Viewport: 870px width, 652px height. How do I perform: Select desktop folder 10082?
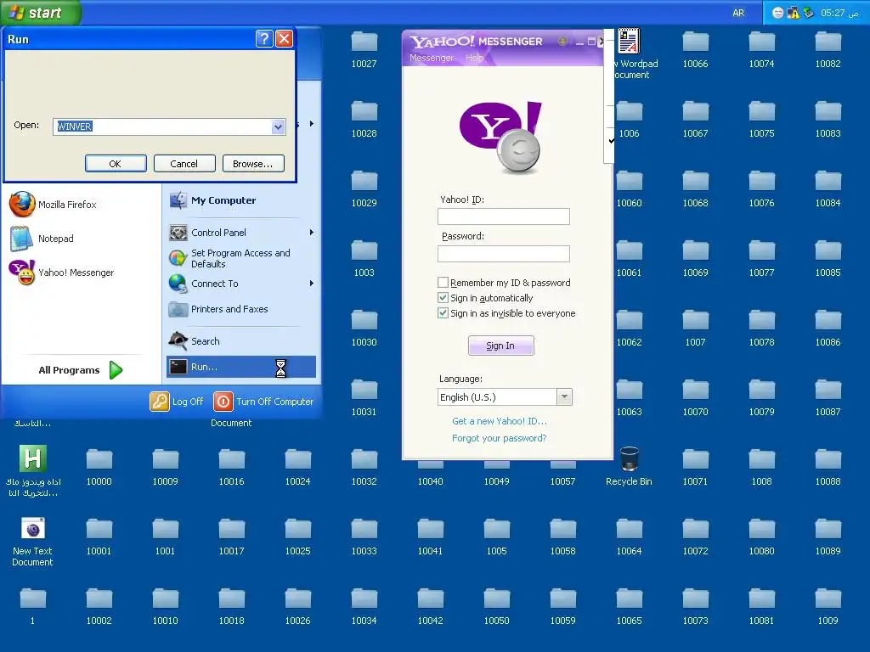828,50
